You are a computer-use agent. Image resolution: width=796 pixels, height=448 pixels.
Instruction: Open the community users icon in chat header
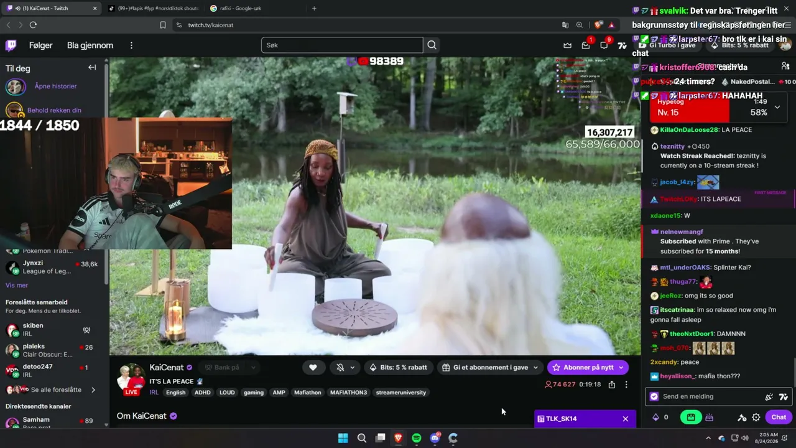pyautogui.click(x=785, y=66)
